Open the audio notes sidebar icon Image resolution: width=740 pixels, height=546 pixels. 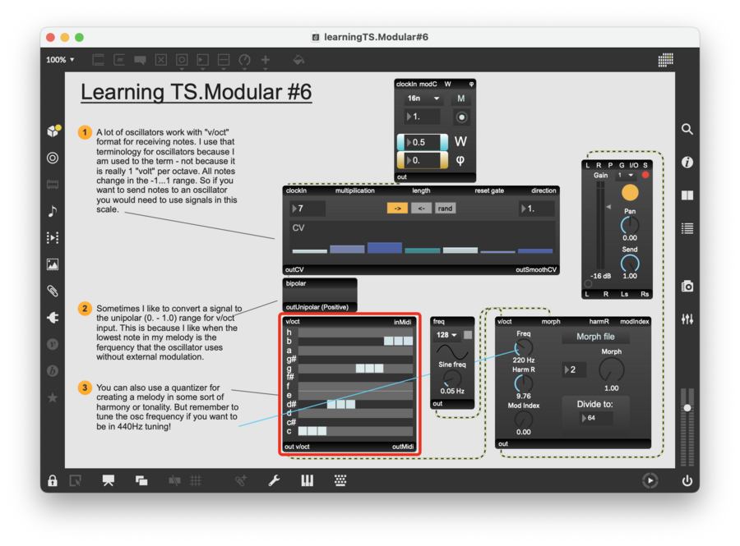click(53, 211)
